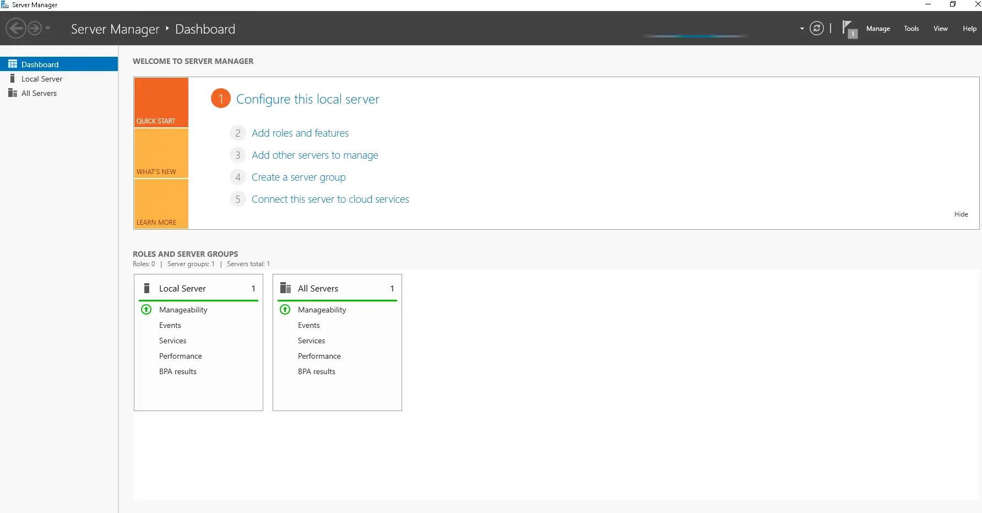The image size is (982, 513).
Task: Hide the Welcome to Server Manager tile
Action: click(961, 214)
